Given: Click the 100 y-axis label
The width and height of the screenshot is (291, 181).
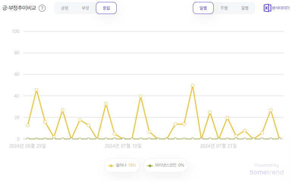Looking at the screenshot, I should 16,31.
